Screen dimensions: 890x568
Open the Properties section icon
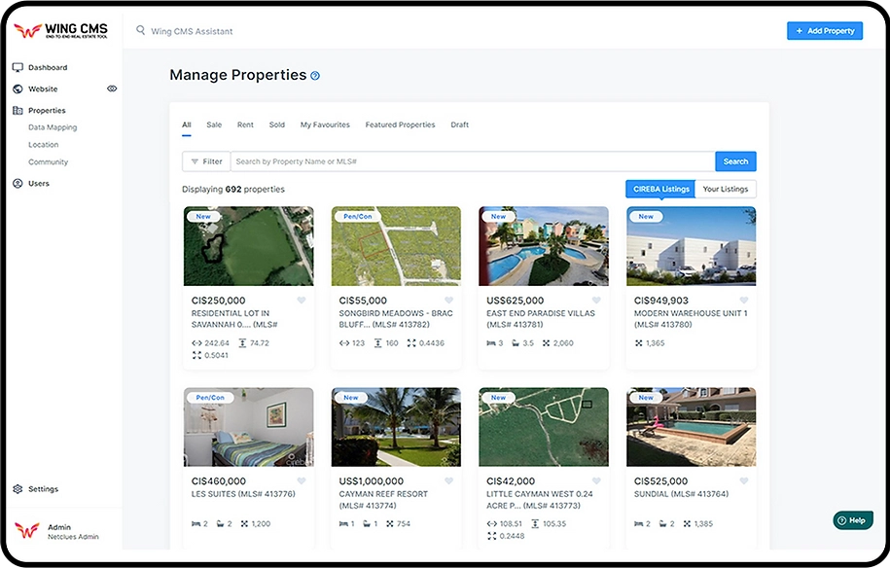(x=17, y=110)
